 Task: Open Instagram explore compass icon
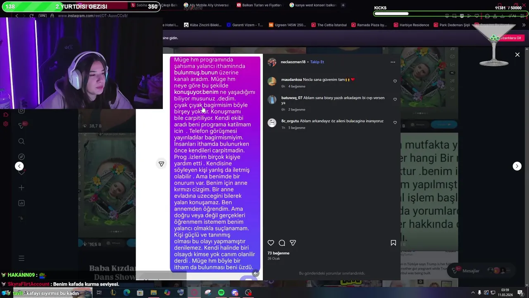click(21, 157)
